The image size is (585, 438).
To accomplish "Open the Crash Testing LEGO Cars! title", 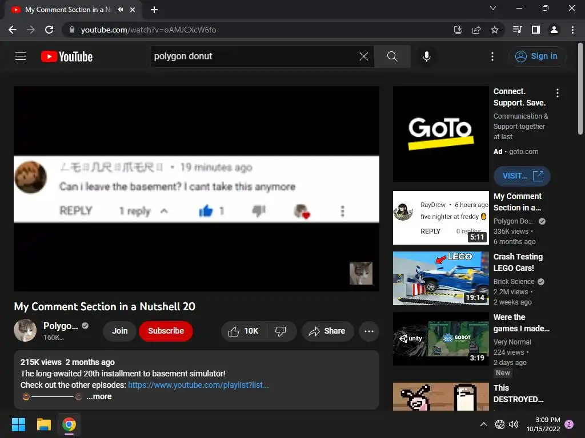I will point(518,262).
